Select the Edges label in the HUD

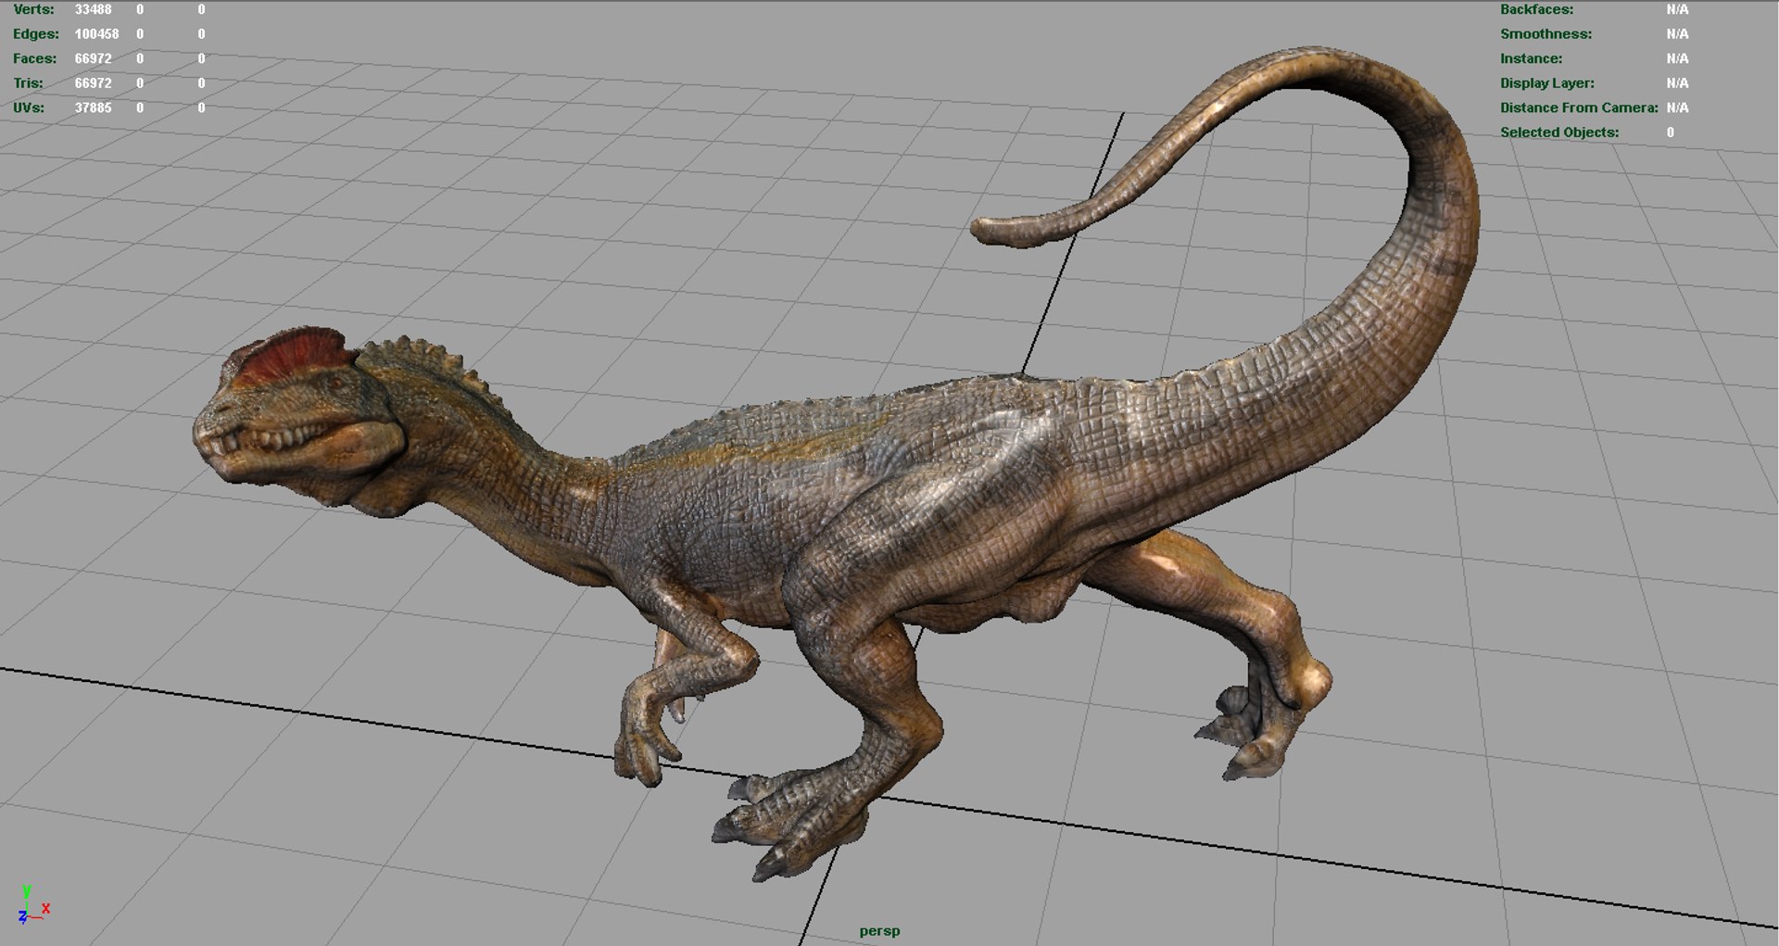tap(35, 34)
